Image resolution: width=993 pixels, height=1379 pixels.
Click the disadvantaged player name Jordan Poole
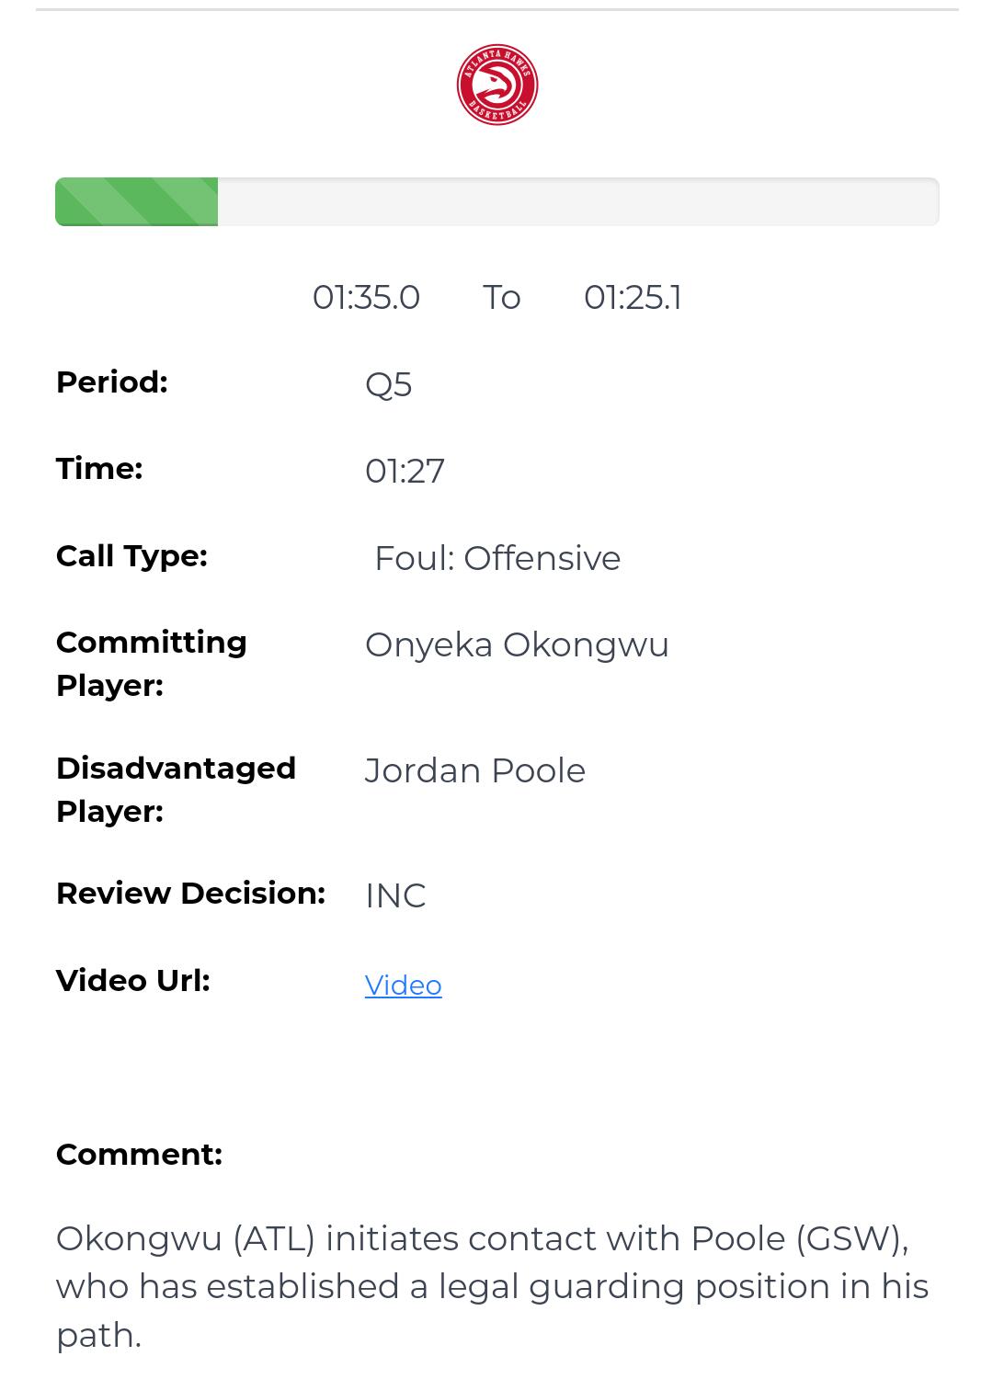(474, 770)
